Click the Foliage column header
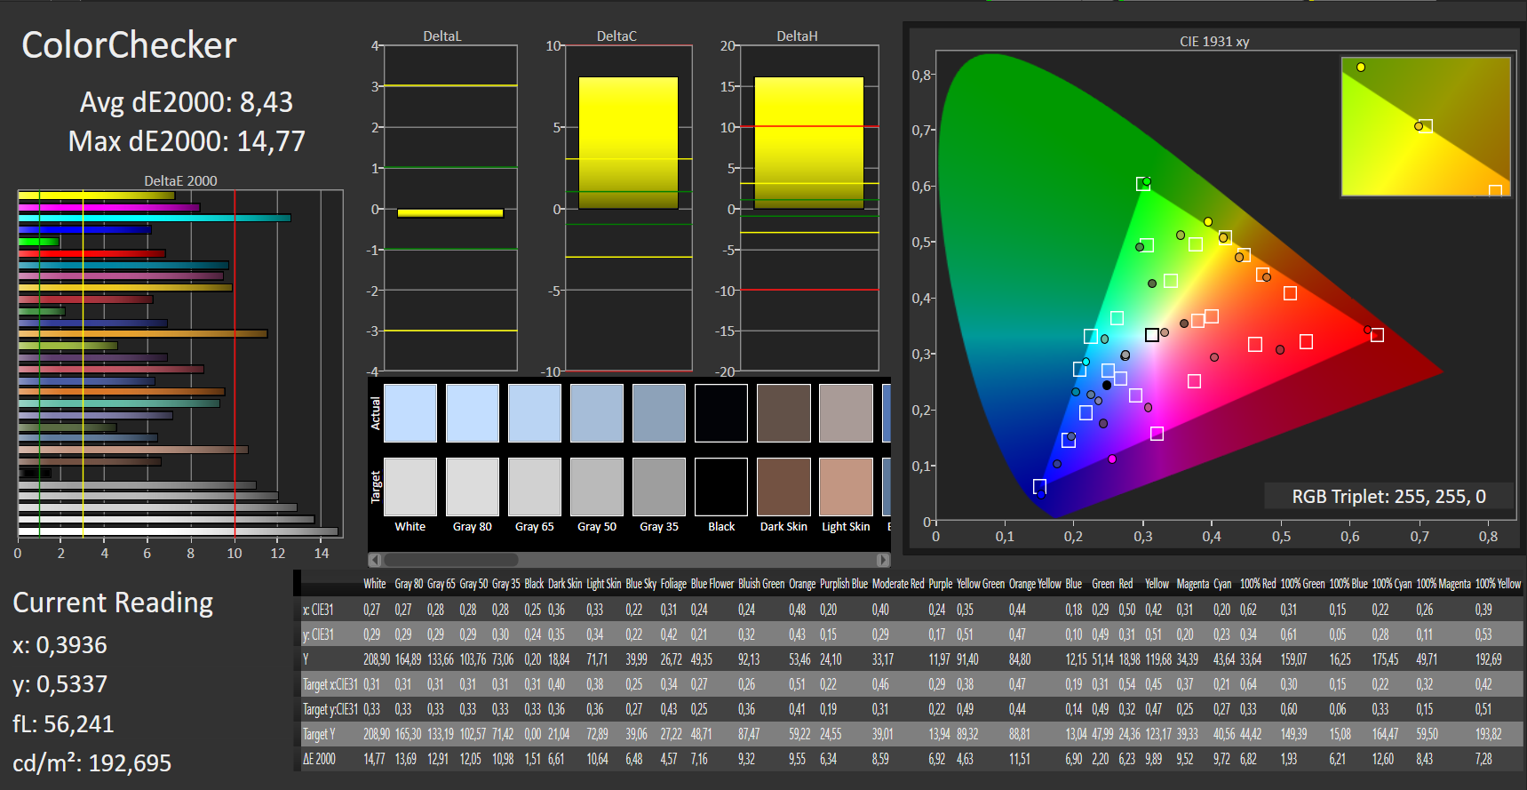The image size is (1527, 790). (673, 584)
